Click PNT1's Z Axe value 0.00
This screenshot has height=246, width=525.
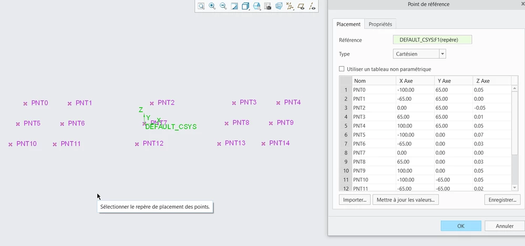pyautogui.click(x=491, y=99)
